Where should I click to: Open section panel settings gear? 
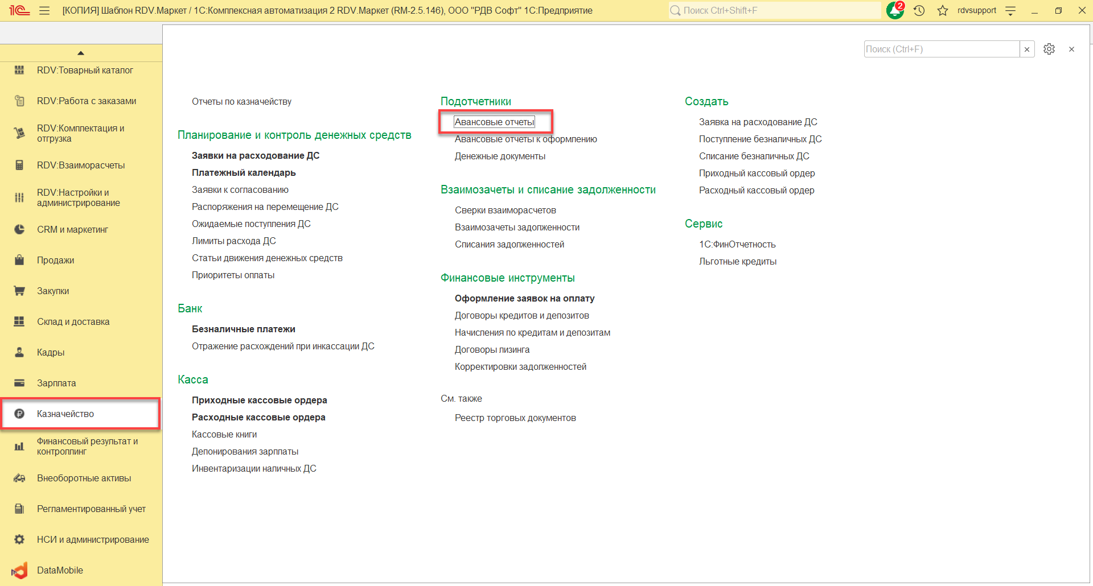(x=1049, y=49)
